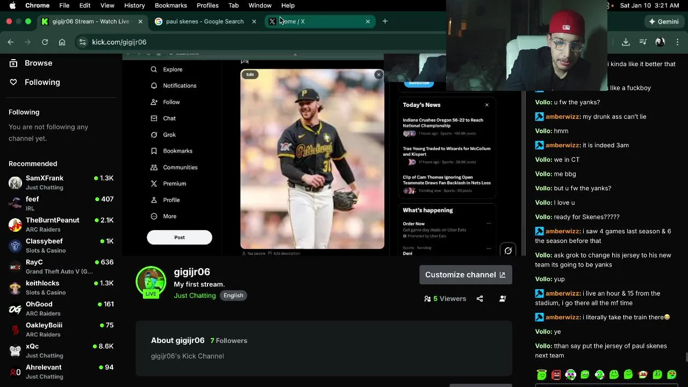
Task: Click the browser back arrow
Action: [11, 42]
